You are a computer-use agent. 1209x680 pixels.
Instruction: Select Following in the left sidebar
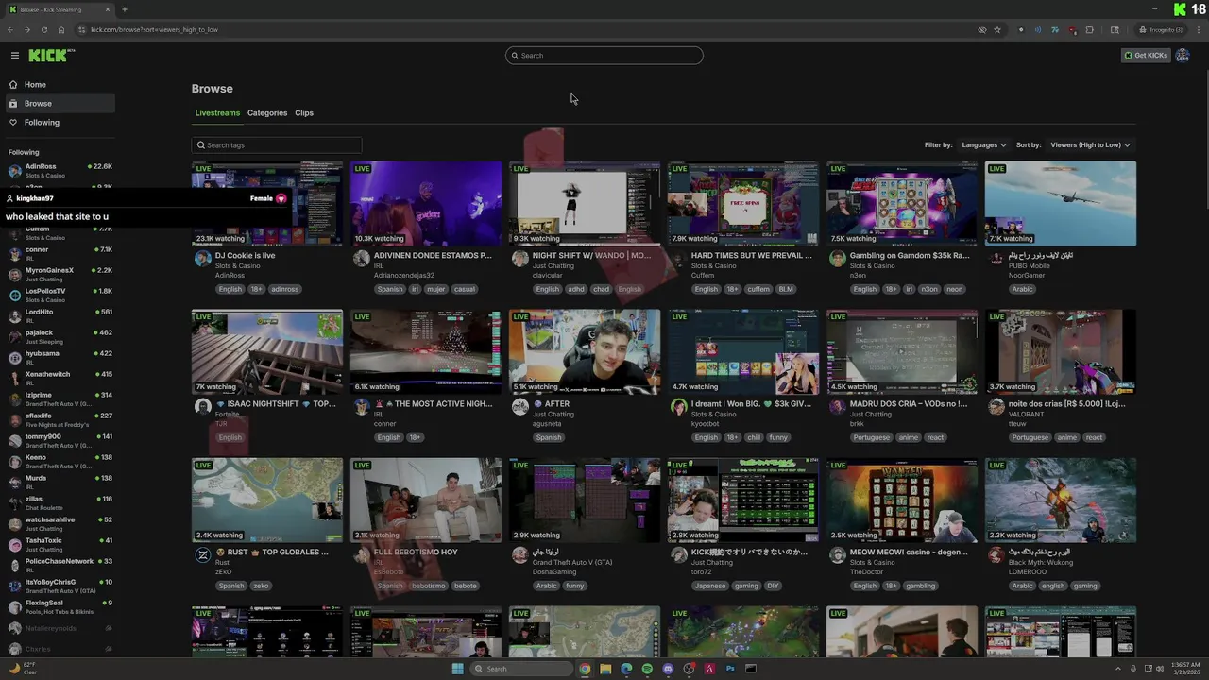click(x=60, y=123)
